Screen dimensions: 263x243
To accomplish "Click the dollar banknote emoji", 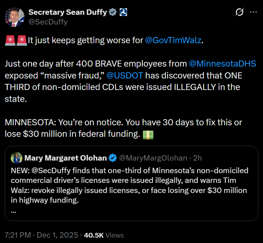I will [x=148, y=134].
